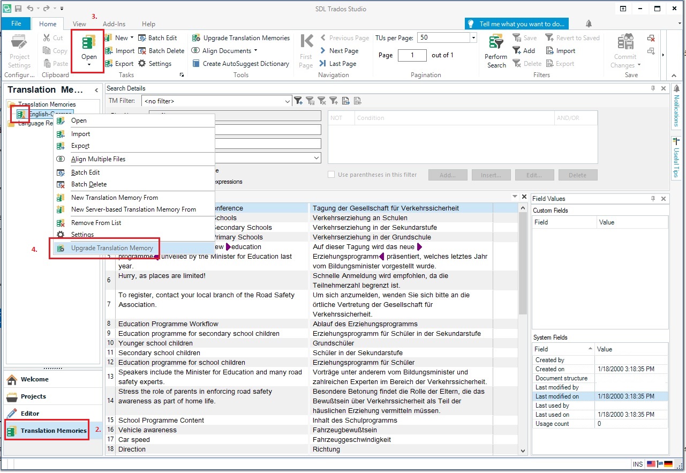Click the Open translation memory ribbon icon

coord(89,43)
